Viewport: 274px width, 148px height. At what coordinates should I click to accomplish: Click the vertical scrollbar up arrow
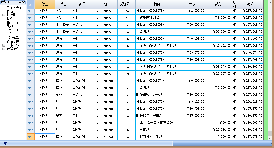pyautogui.click(x=270, y=2)
